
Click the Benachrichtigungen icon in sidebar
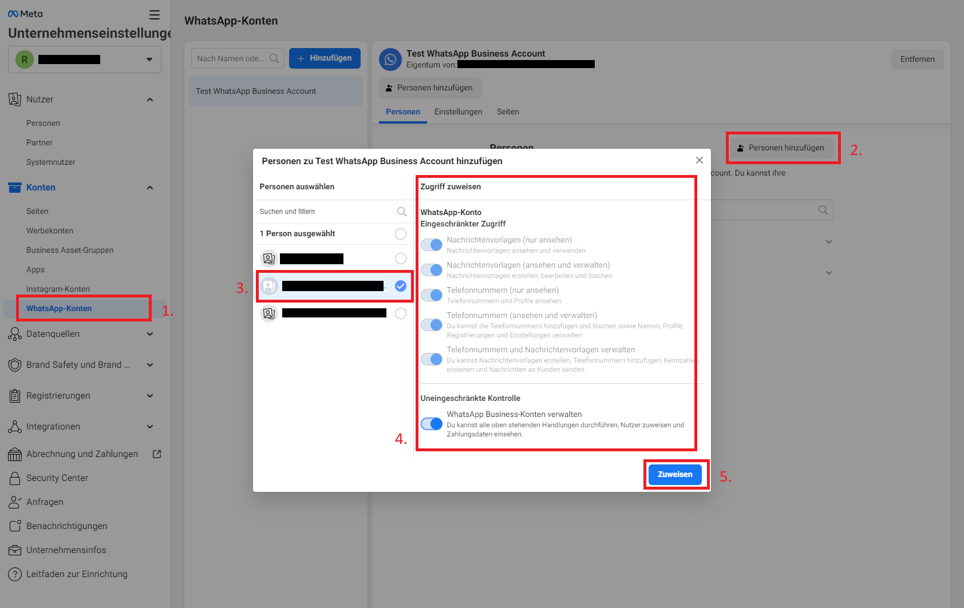15,526
